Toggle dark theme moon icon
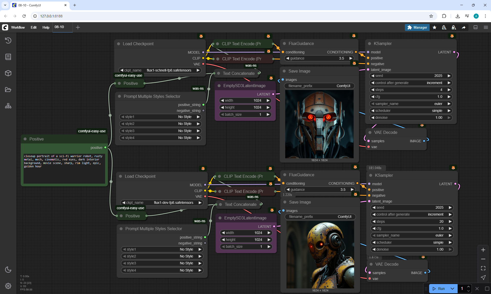 click(8, 269)
